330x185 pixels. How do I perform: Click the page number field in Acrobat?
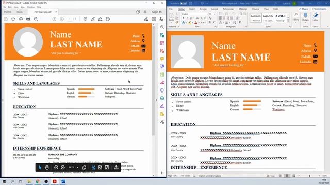tap(70, 19)
